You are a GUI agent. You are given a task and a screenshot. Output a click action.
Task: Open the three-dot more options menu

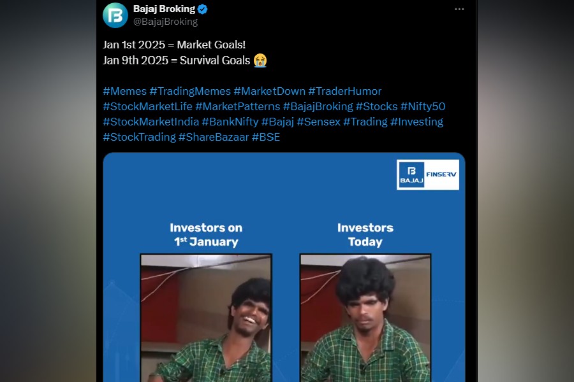tap(459, 9)
